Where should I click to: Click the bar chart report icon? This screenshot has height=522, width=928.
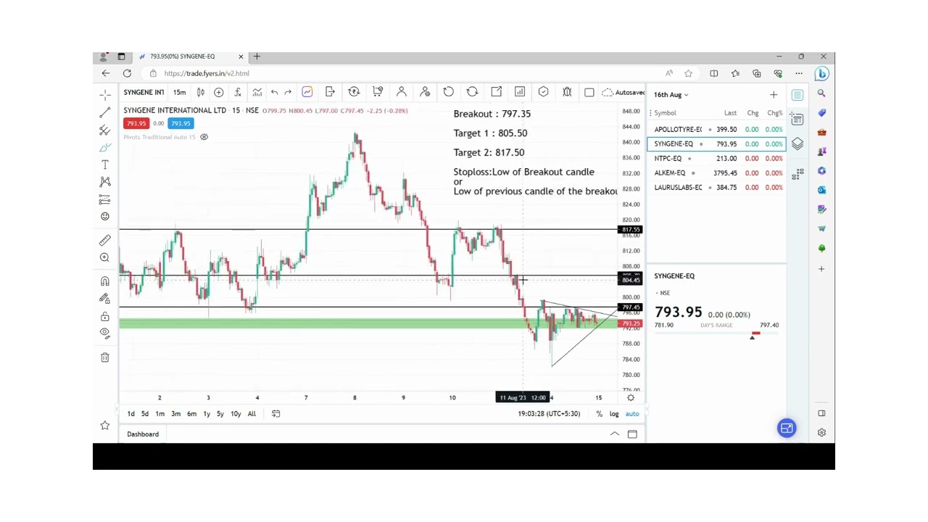[x=520, y=91]
